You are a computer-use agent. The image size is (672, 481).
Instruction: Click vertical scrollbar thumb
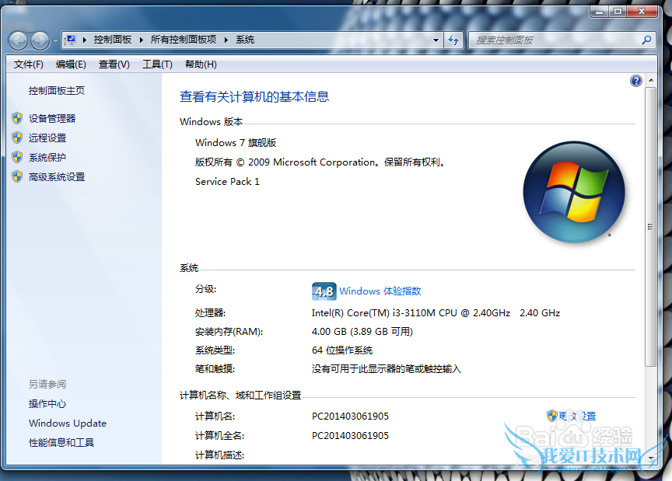651,227
